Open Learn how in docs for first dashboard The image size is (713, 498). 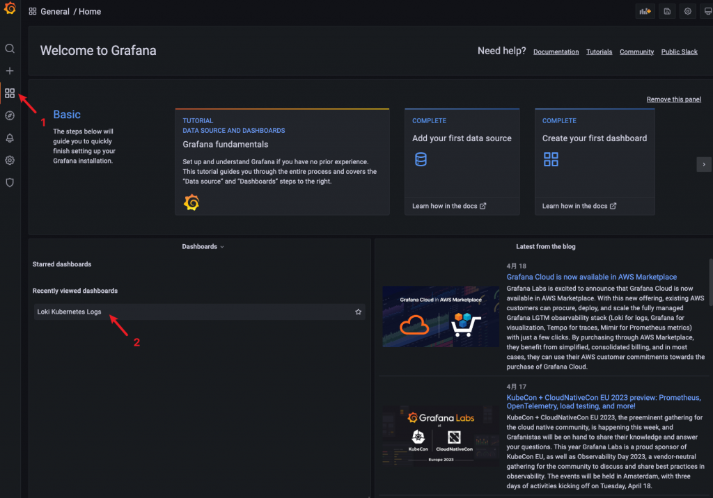point(579,206)
